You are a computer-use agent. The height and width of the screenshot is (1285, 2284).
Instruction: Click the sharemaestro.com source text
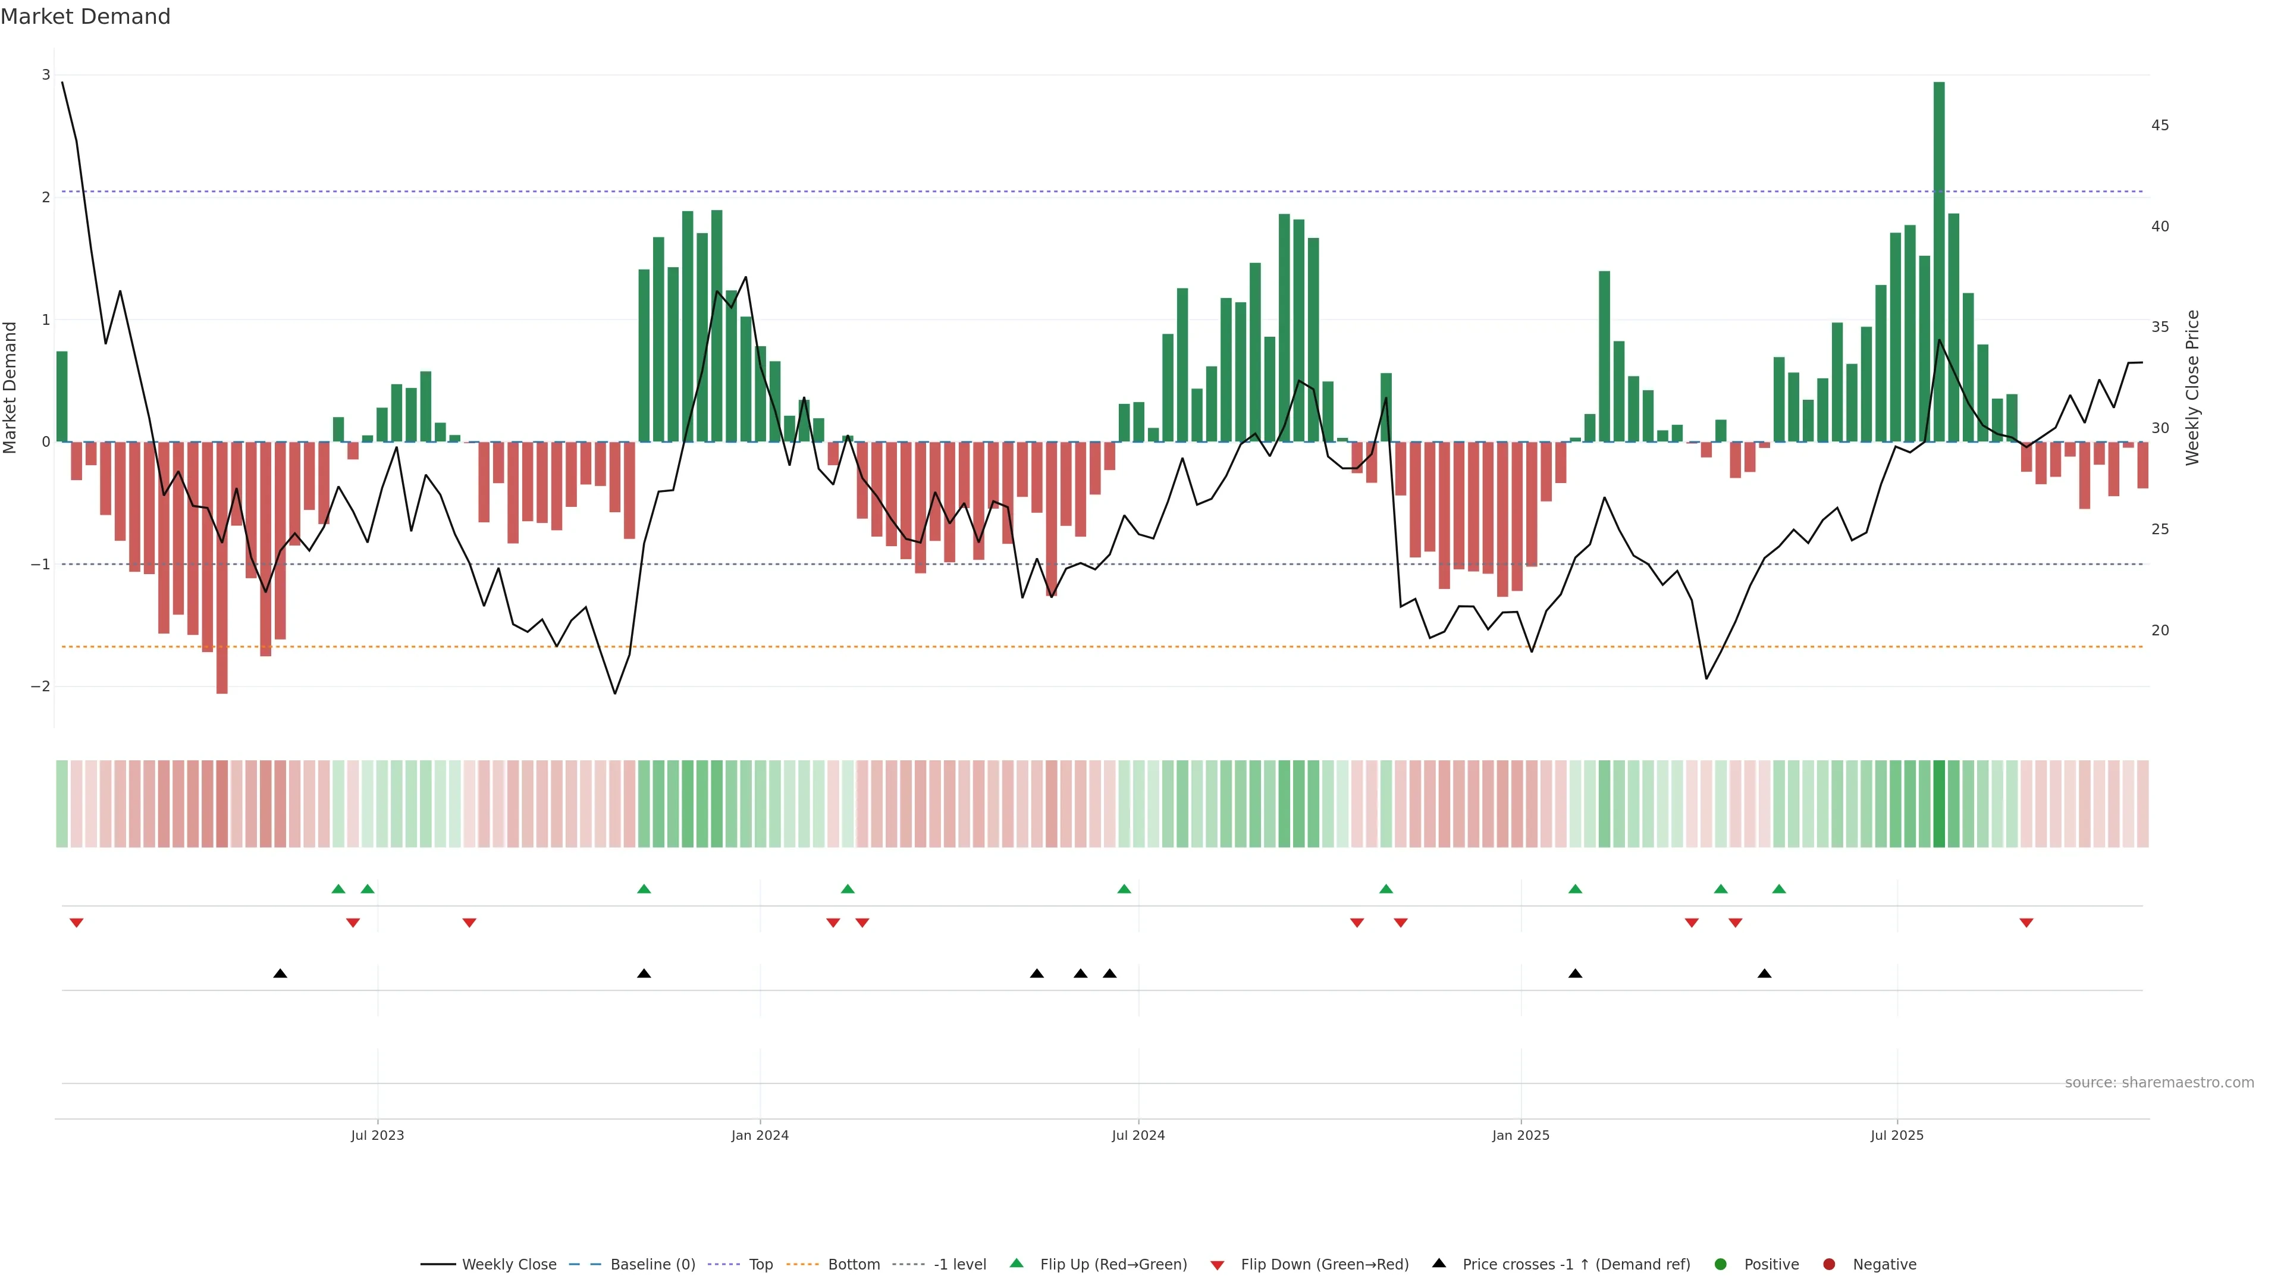pyautogui.click(x=2159, y=1083)
